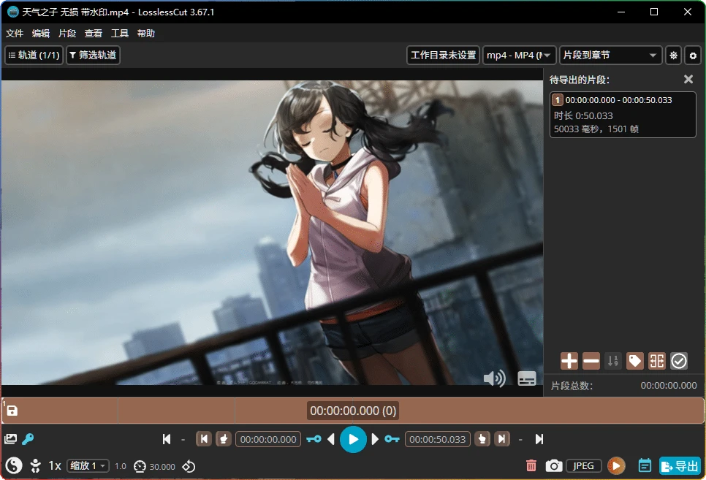This screenshot has width=706, height=480.
Task: Click the end time field showing 00:00:50.033
Action: (x=437, y=439)
